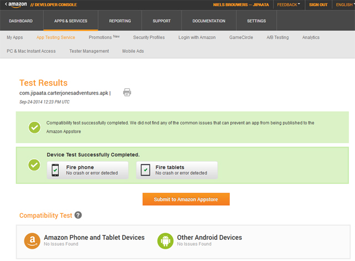Click the Fire phone device icon
This screenshot has height=261, width=355.
click(55, 170)
